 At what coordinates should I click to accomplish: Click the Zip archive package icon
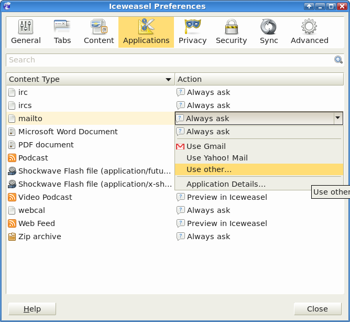coord(12,237)
